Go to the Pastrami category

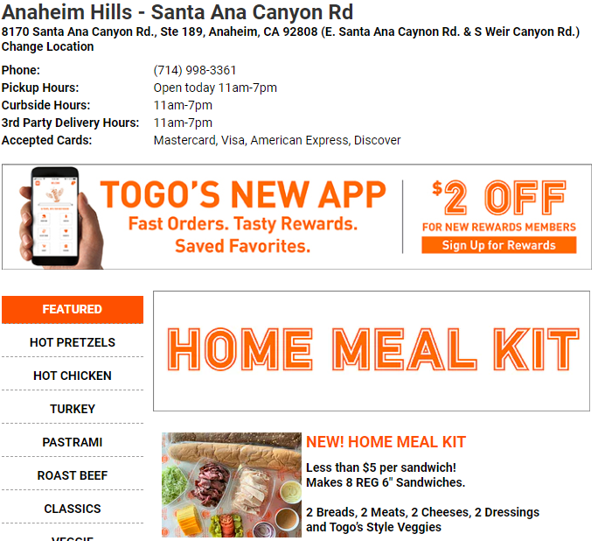tap(73, 442)
